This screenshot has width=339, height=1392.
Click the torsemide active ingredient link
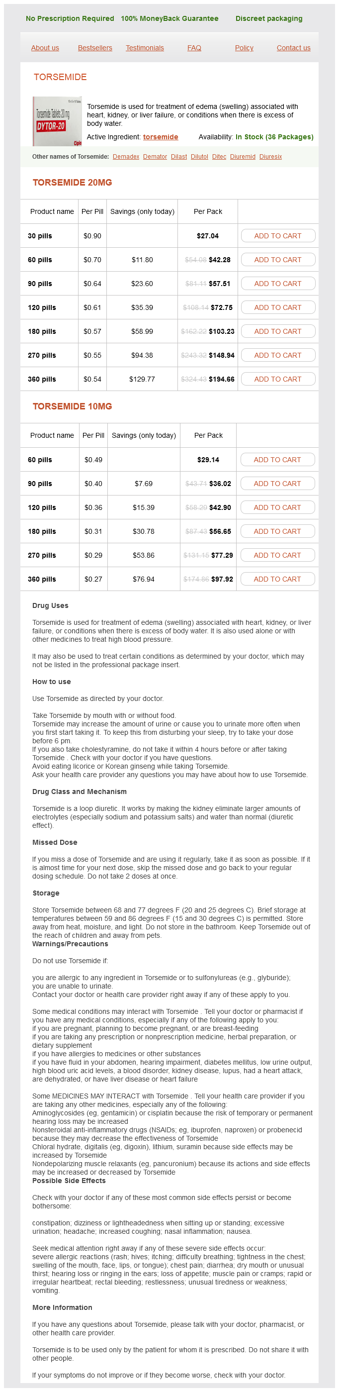point(161,137)
